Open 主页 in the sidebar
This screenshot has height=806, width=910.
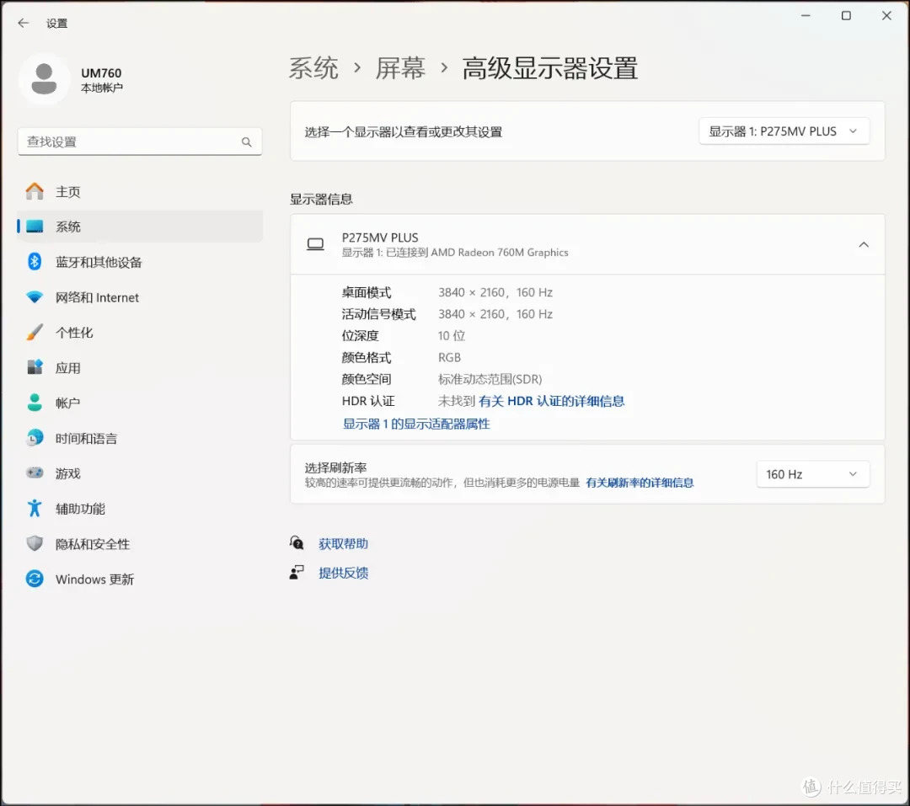[x=140, y=191]
